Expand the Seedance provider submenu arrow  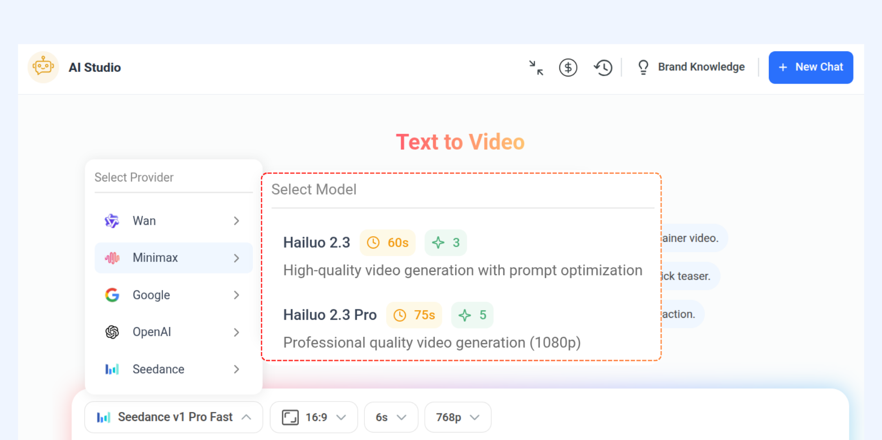click(236, 369)
